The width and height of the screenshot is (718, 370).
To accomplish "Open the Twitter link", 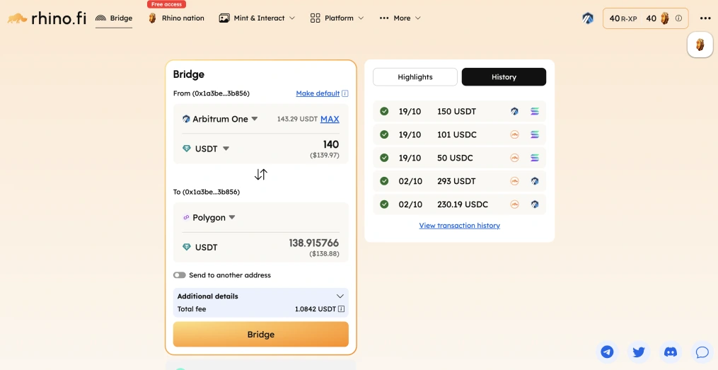I will click(639, 352).
